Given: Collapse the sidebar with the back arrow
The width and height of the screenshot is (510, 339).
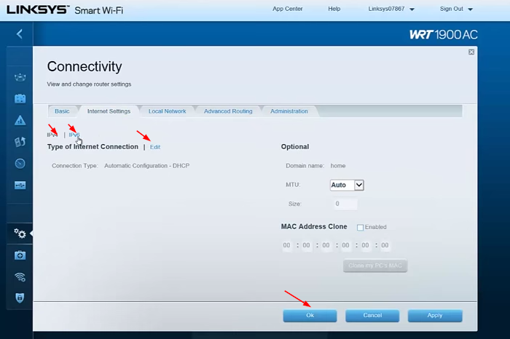Looking at the screenshot, I should (x=20, y=33).
